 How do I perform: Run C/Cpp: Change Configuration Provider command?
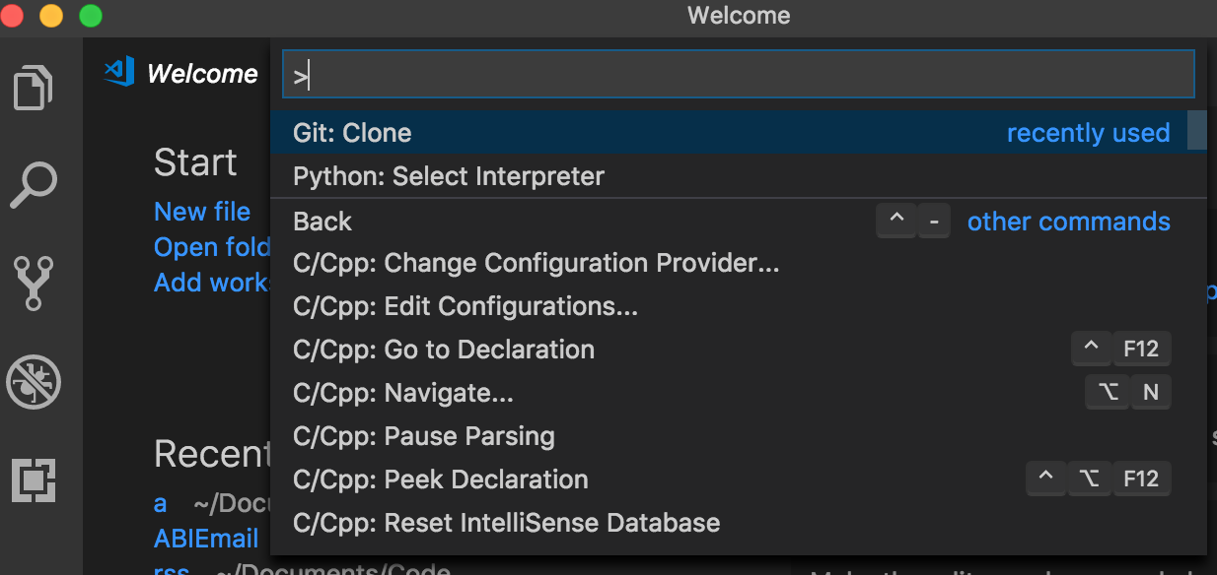click(x=537, y=264)
